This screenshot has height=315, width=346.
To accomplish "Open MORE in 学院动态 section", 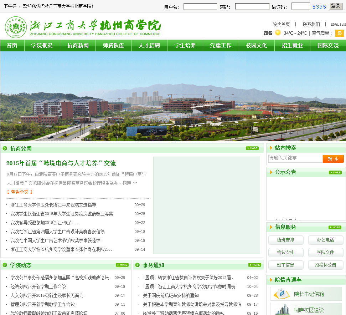I will coord(122,265).
